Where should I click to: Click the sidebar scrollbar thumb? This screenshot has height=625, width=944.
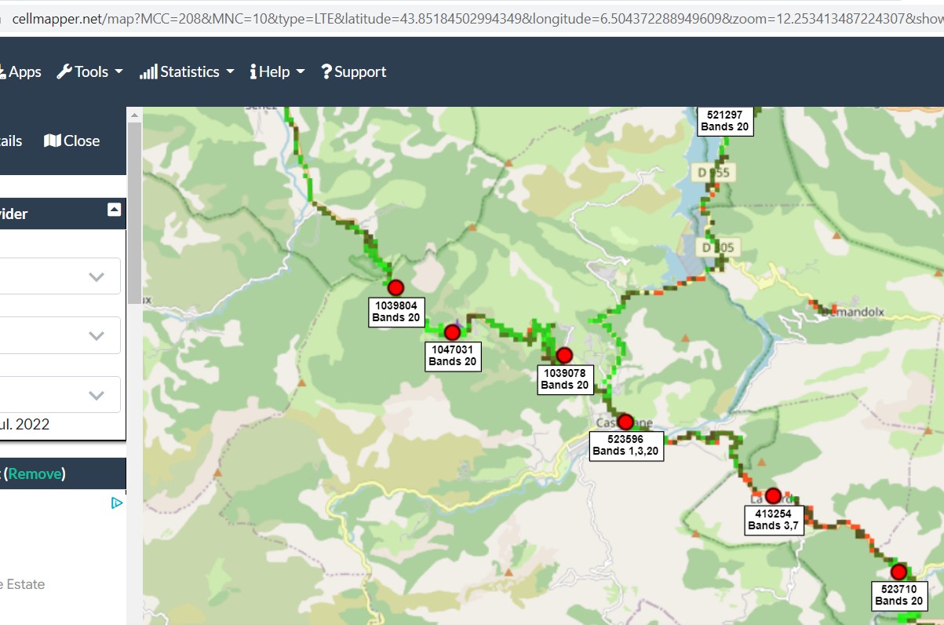(x=135, y=212)
